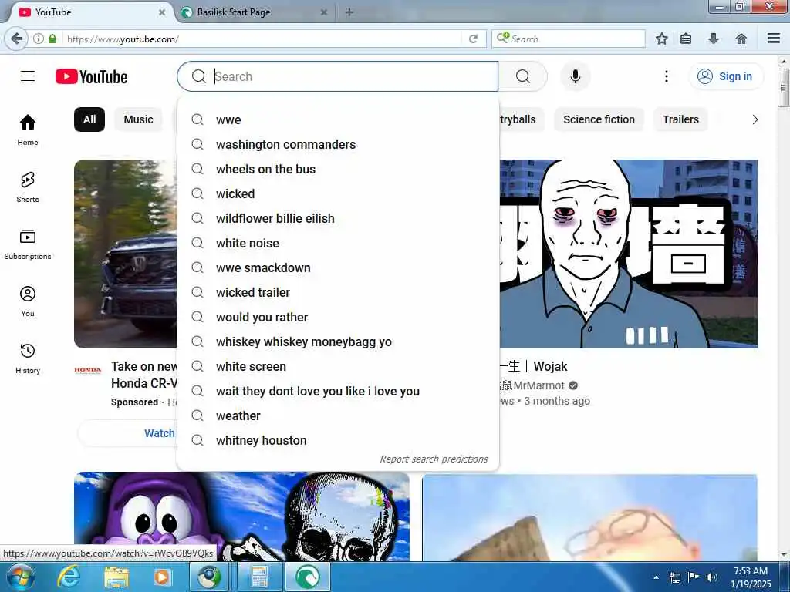Image resolution: width=790 pixels, height=592 pixels.
Task: Open the downloads arrow icon
Action: point(713,39)
